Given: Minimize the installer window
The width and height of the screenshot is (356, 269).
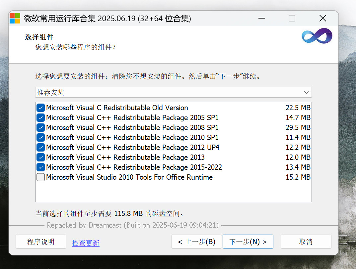Looking at the screenshot, I should (x=262, y=18).
